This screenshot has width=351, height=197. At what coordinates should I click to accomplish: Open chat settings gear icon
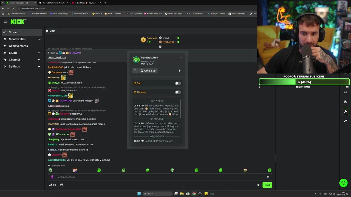coord(258,185)
